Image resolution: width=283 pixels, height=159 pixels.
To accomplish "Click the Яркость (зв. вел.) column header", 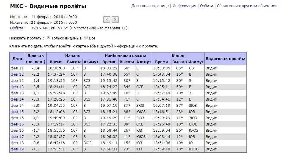I will pos(35,59).
